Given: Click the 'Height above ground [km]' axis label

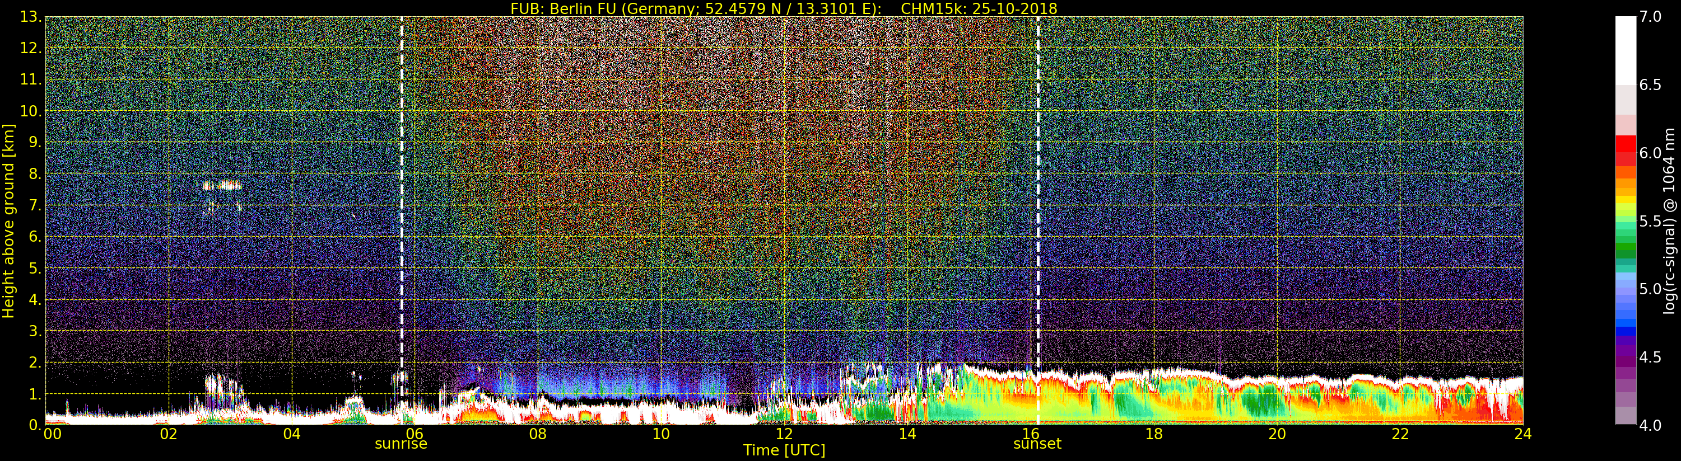Looking at the screenshot, I should 8,220.
